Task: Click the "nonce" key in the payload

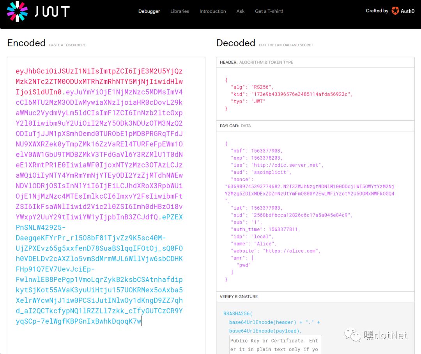Action: point(241,179)
